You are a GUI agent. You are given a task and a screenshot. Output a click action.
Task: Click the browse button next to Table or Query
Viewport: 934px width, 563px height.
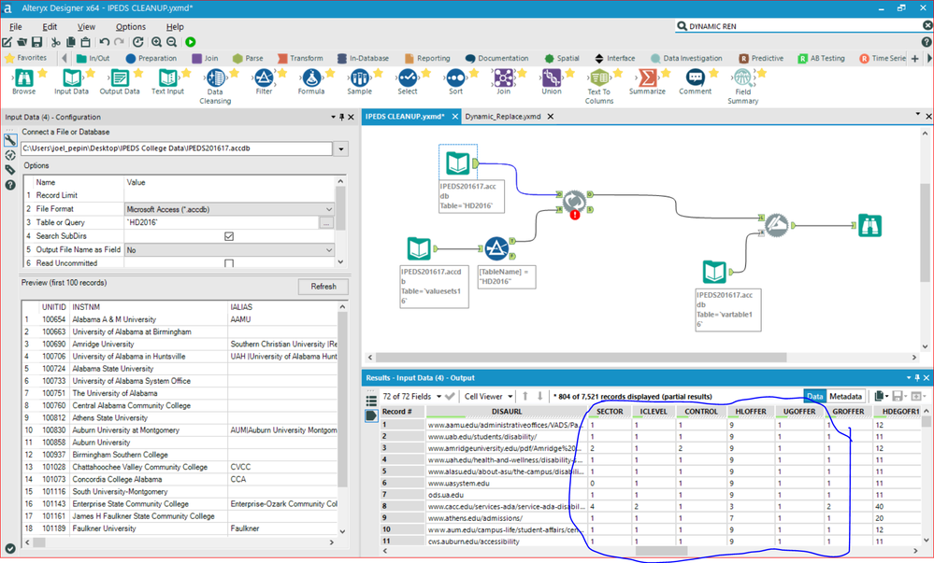tap(326, 222)
